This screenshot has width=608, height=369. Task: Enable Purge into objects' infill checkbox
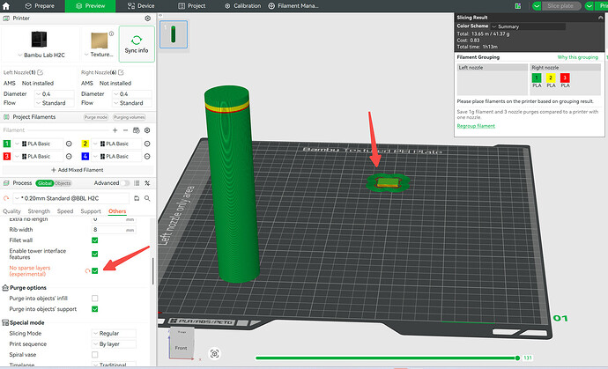(94, 299)
